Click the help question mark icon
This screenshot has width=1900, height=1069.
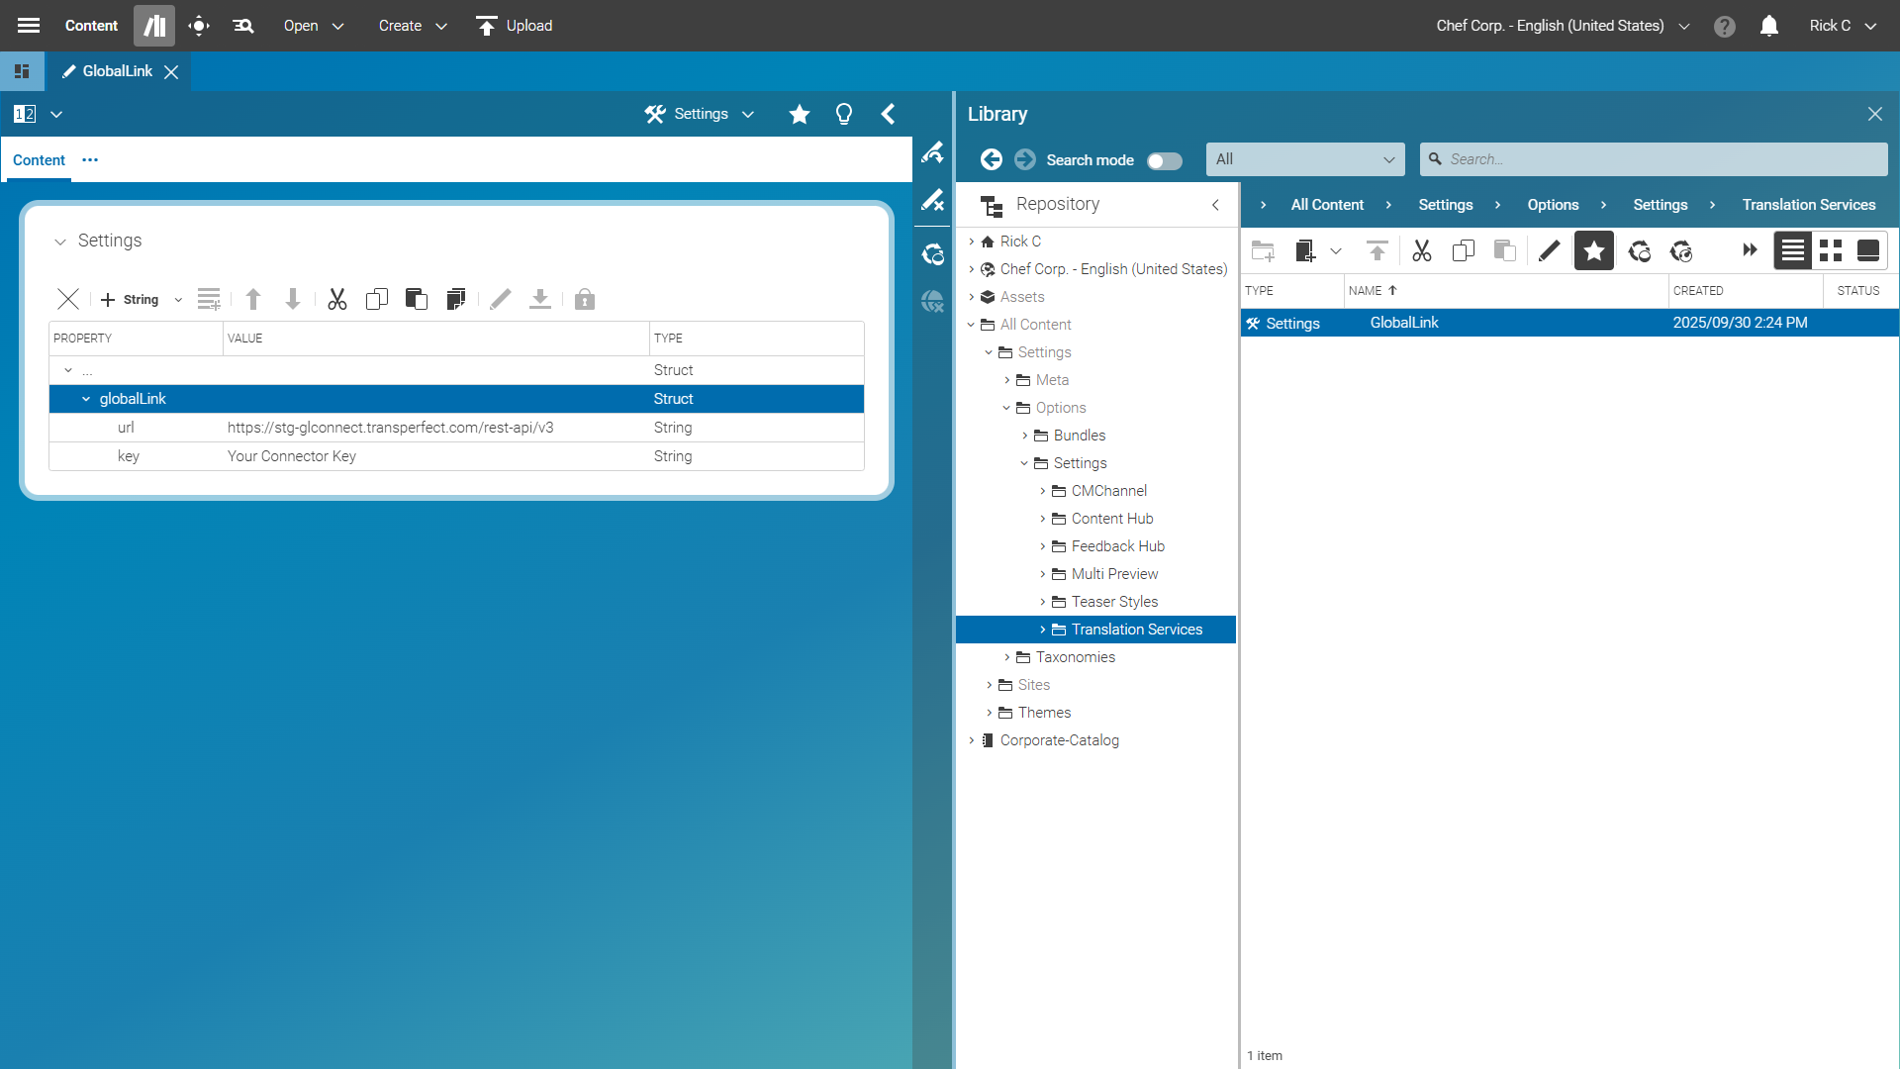(1725, 26)
